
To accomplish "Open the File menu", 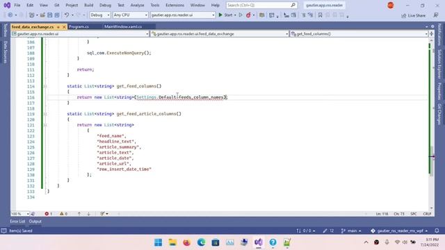I will [x=17, y=5].
